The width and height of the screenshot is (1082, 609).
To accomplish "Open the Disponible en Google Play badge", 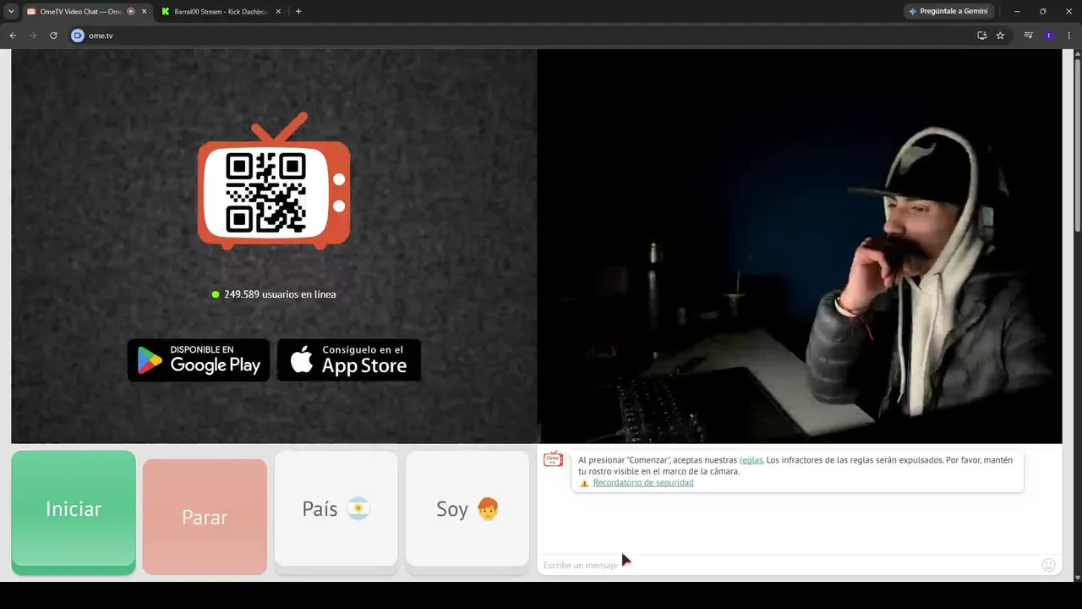I will click(x=199, y=360).
